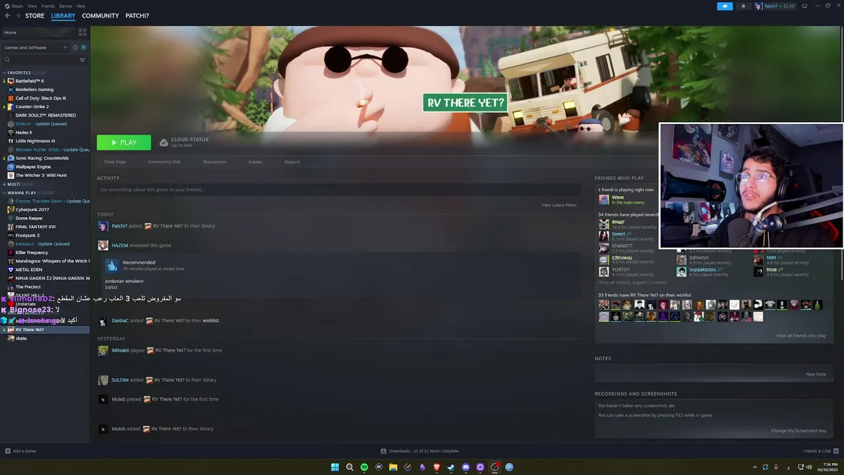The width and height of the screenshot is (844, 475).
Task: Click the forward navigation arrow
Action: pos(18,16)
